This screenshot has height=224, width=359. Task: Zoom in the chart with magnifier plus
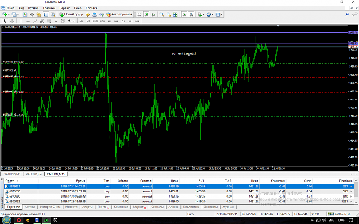pos(161,14)
